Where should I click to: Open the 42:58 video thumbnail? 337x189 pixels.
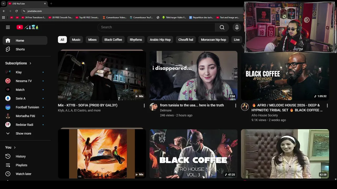tap(285, 154)
